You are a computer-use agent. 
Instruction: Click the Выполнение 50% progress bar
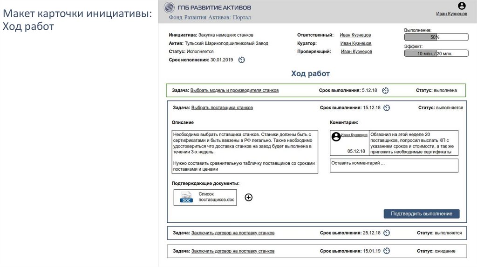436,37
